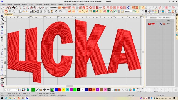Click the Save floppy disk icon
The height and width of the screenshot is (100, 178).
point(31,11)
